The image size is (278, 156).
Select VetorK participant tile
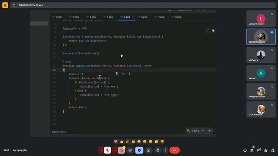coord(261,73)
